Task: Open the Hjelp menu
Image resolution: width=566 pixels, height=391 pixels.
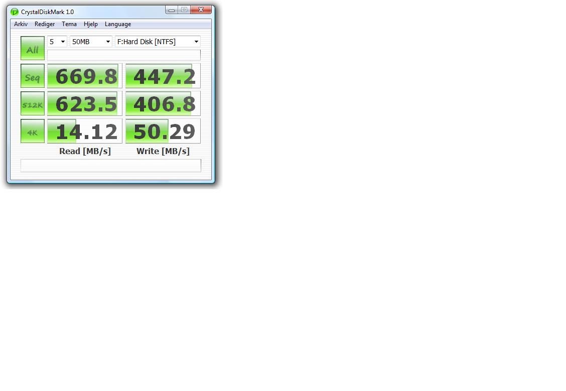Action: click(91, 24)
